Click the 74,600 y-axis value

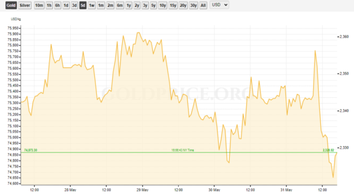tap(13, 183)
